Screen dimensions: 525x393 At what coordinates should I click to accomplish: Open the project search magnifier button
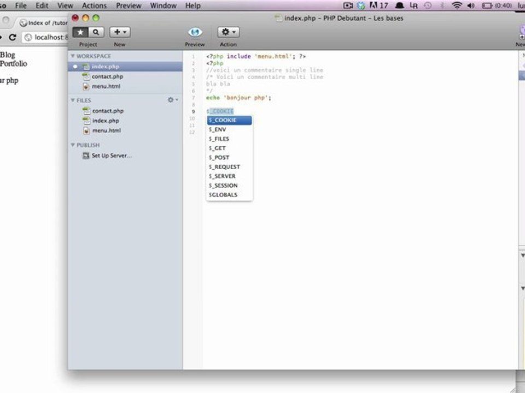click(96, 32)
